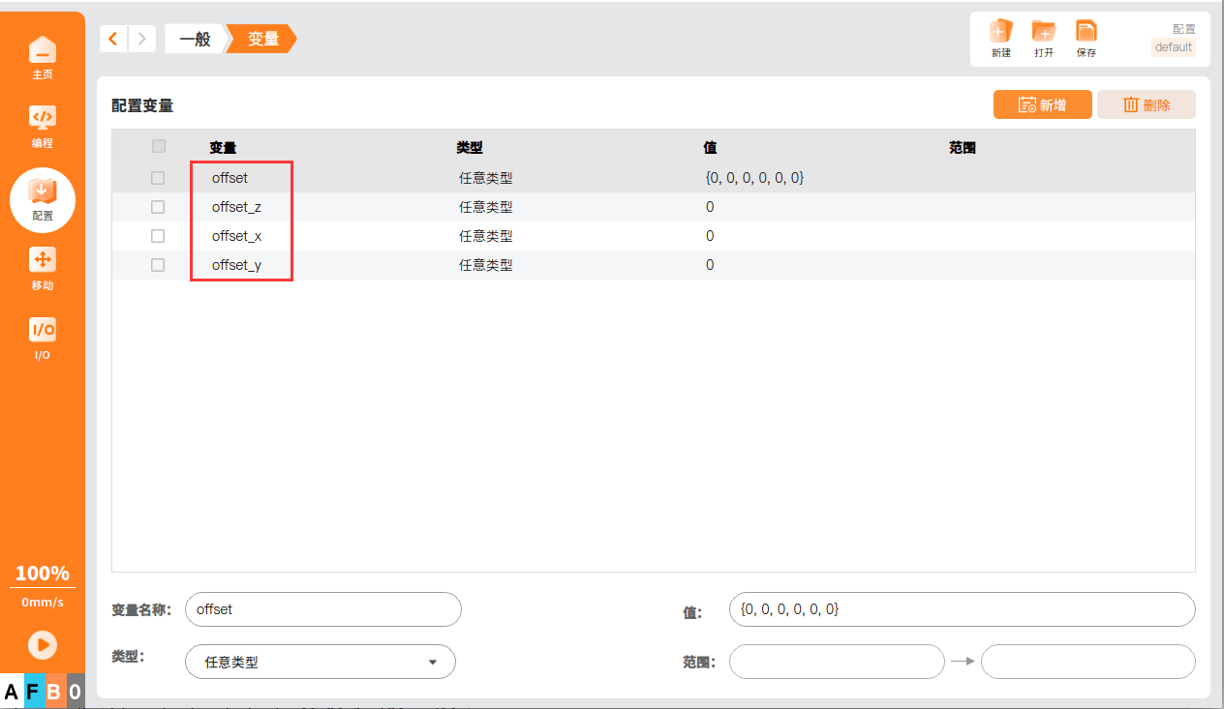The image size is (1224, 709).
Task: Toggle the select-all checkbox in header
Action: [159, 147]
